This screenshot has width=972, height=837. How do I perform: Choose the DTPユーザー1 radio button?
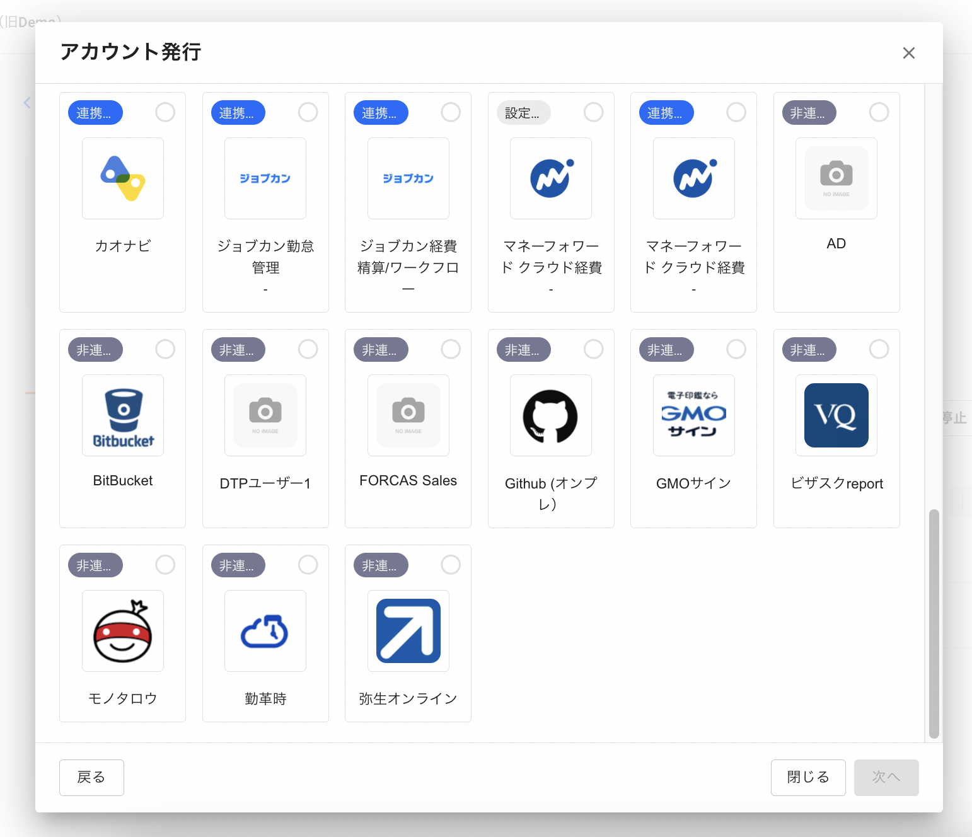click(308, 349)
